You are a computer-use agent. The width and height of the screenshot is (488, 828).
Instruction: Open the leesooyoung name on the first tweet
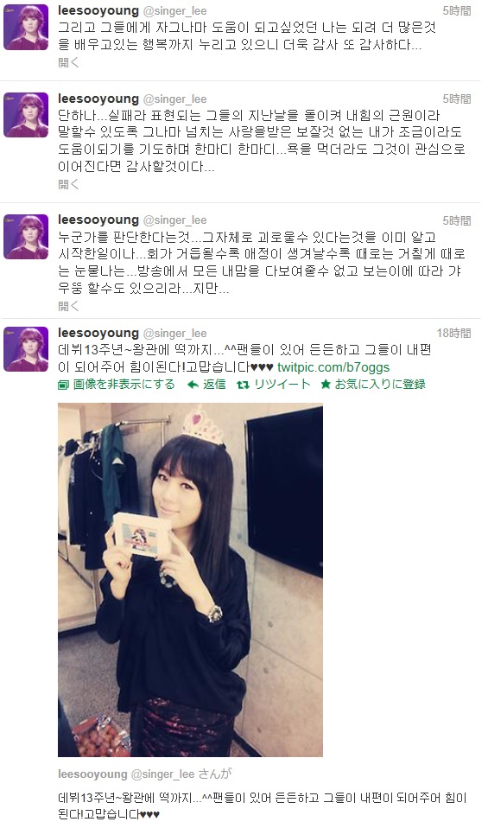(98, 10)
